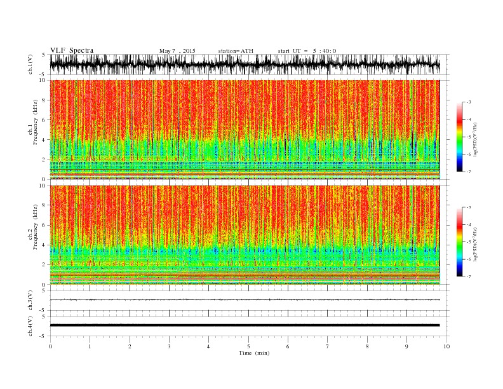Click time axis tick label "7"
Image resolution: width=503 pixels, height=389 pixels.
click(328, 346)
